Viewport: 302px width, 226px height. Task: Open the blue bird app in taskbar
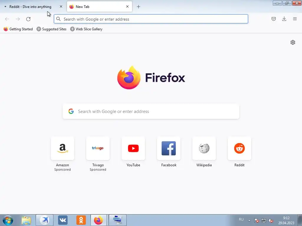click(45, 220)
